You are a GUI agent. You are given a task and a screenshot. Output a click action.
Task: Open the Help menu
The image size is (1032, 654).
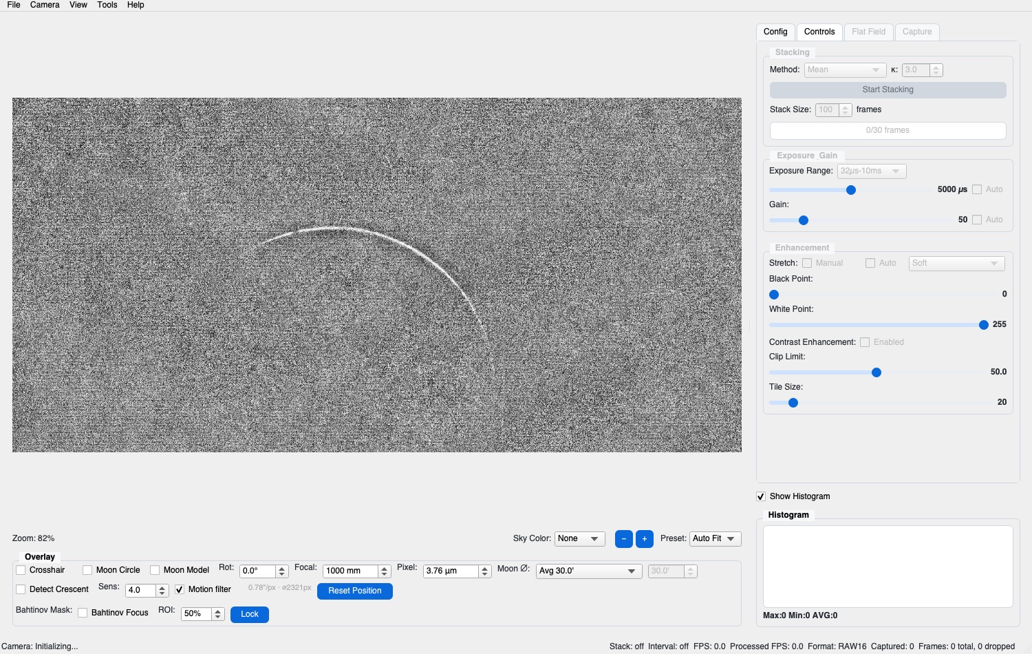pos(136,5)
